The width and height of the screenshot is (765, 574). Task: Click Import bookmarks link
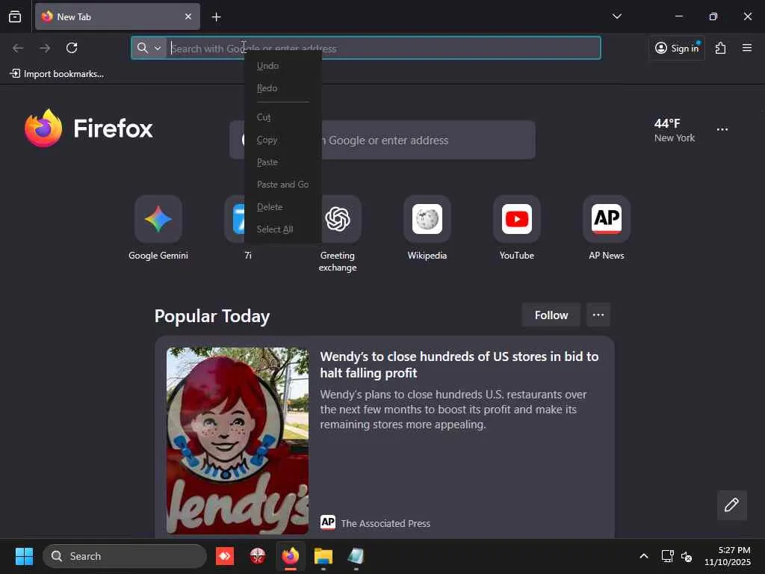coord(57,74)
